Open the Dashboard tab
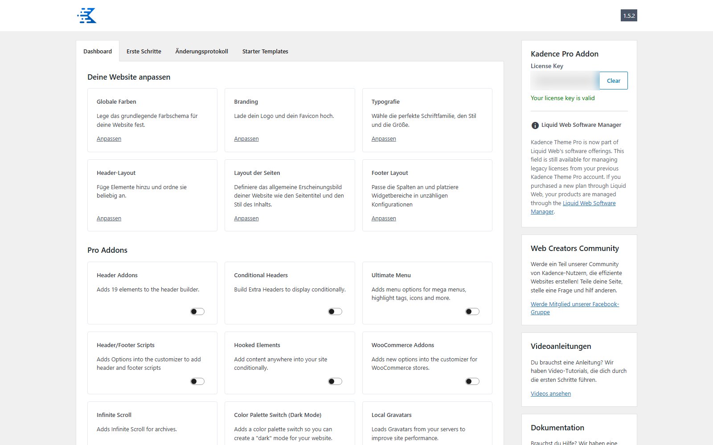Screen dimensions: 713x445 click(x=98, y=51)
